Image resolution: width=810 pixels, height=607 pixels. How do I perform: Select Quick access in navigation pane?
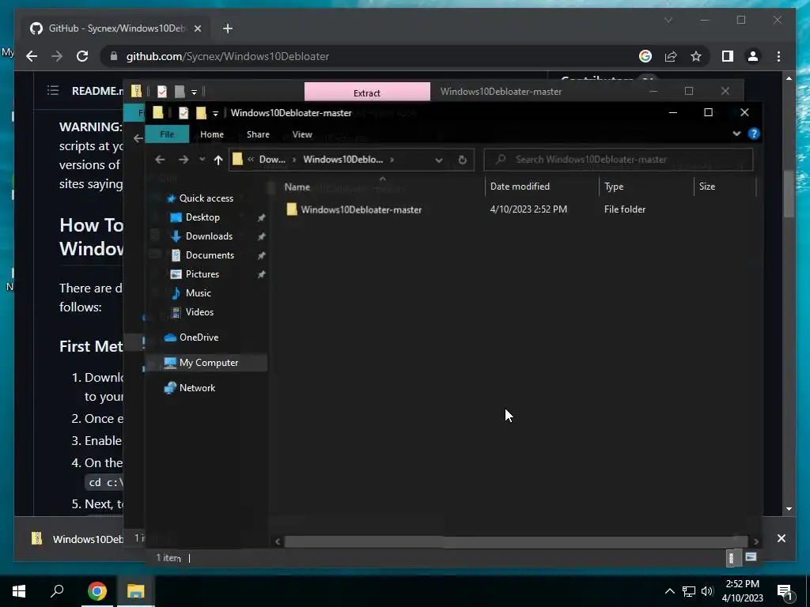click(206, 198)
